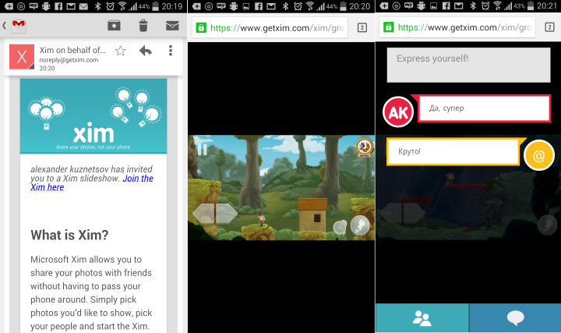This screenshot has width=561, height=333.
Task: Open tab switcher in middle browser
Action: (x=362, y=27)
